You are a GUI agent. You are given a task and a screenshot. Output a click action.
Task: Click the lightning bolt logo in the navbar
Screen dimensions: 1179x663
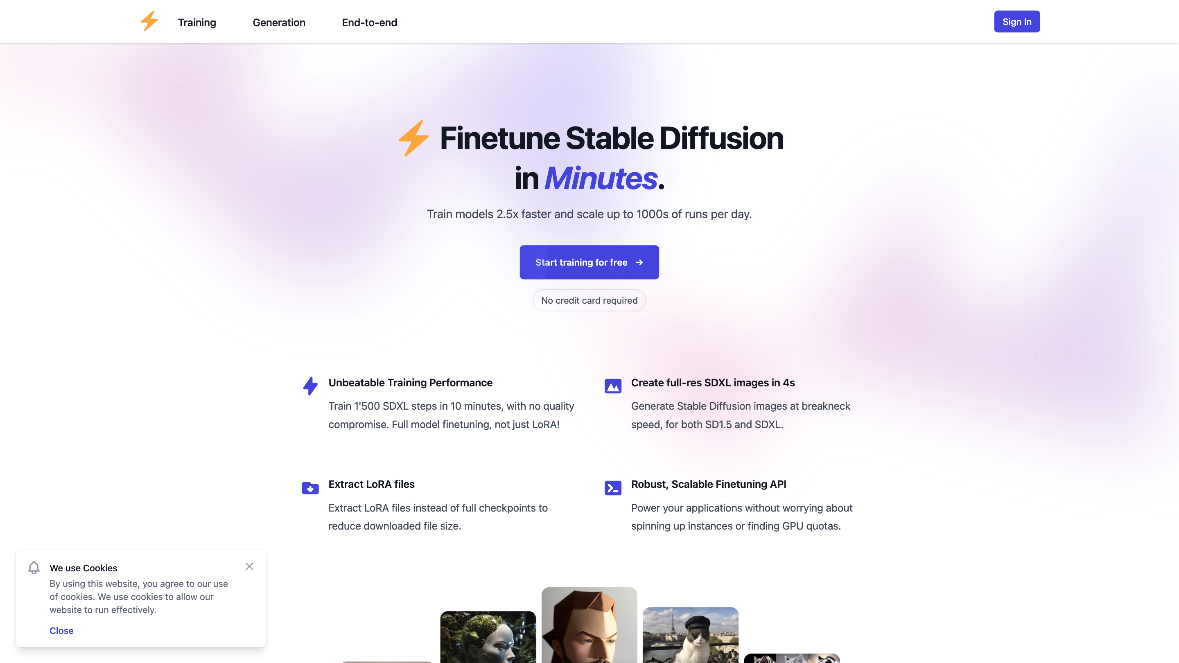coord(148,21)
